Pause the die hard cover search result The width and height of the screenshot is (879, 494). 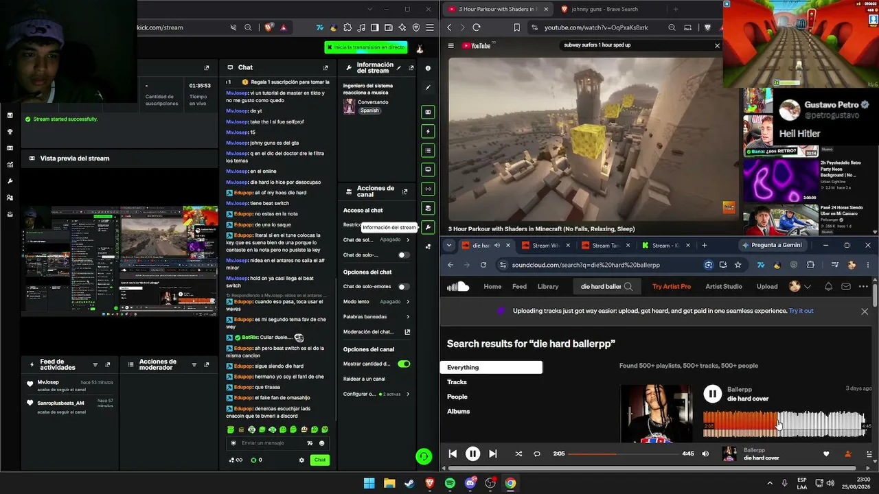[712, 393]
